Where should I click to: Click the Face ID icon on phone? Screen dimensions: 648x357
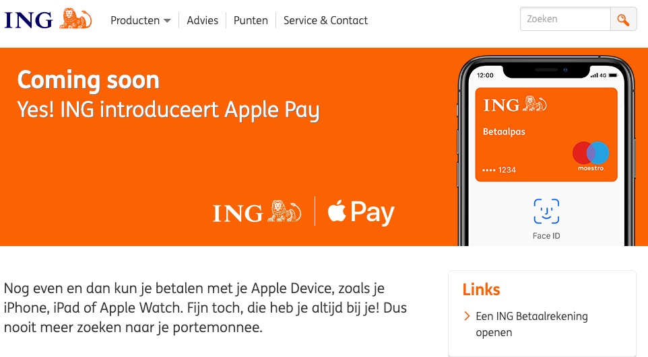[x=546, y=211]
